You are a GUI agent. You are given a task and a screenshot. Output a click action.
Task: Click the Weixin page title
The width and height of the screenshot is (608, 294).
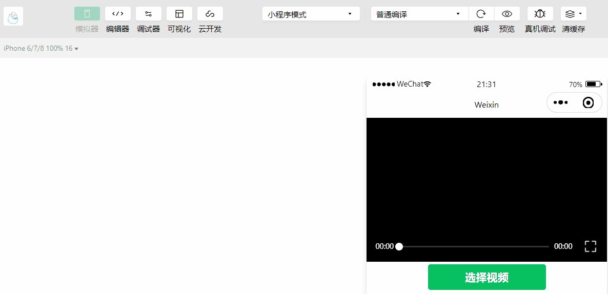point(487,104)
